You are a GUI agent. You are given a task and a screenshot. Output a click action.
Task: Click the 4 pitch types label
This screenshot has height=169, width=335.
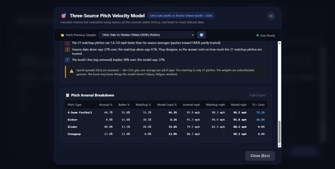tap(257, 95)
